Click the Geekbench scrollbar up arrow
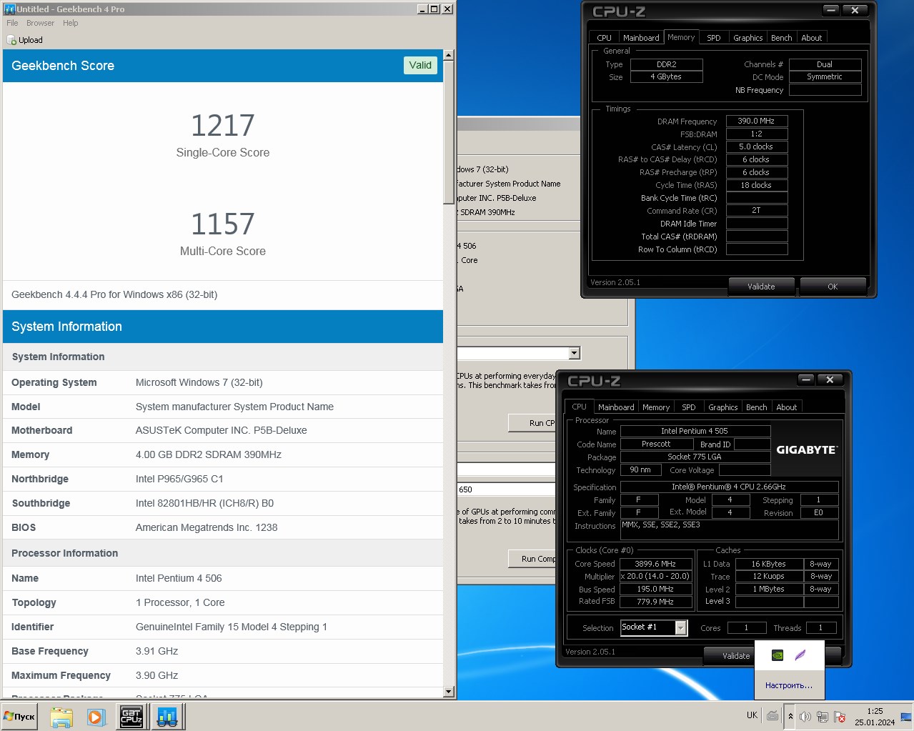Screen dimensions: 914x731 pos(449,55)
